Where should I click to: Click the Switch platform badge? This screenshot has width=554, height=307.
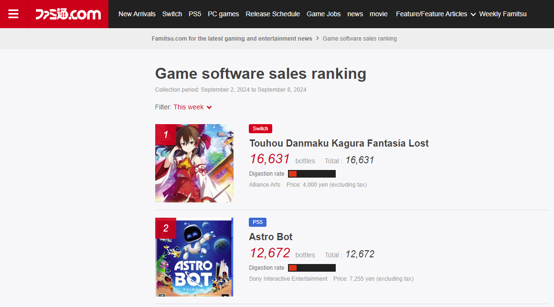(x=260, y=128)
